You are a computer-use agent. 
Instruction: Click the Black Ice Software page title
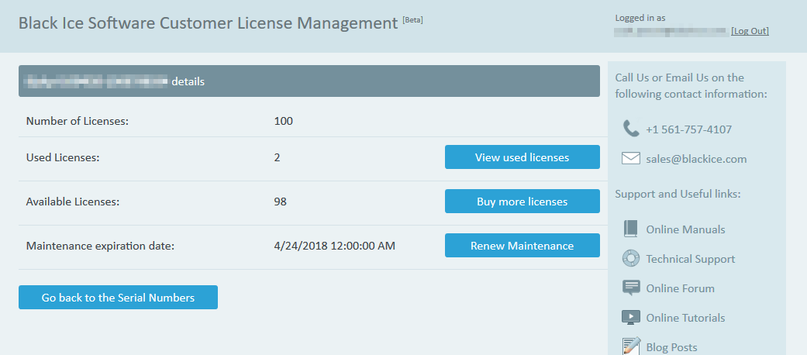(209, 23)
